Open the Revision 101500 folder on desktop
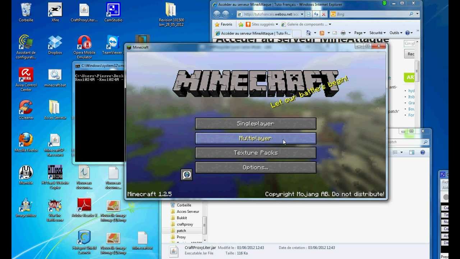Screen dimensions: 460x259 point(171,15)
